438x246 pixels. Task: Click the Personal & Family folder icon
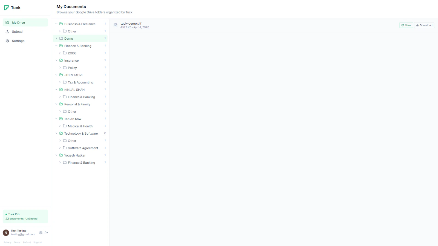[x=61, y=104]
